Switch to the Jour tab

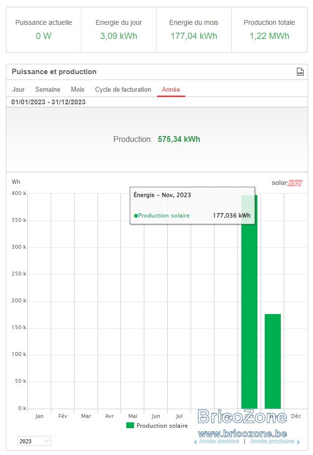18,89
